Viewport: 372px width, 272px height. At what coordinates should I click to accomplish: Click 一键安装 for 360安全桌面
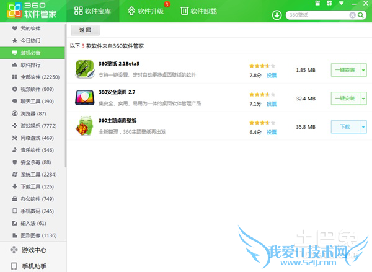click(x=345, y=99)
